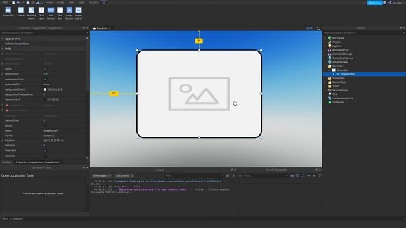Click the New file icon in the top toolbar

pos(13,3)
